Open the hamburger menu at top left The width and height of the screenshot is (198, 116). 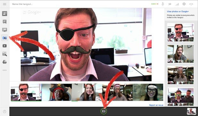pyautogui.click(x=4, y=4)
